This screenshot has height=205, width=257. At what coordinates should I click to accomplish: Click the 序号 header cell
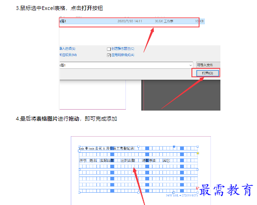pyautogui.click(x=83, y=160)
